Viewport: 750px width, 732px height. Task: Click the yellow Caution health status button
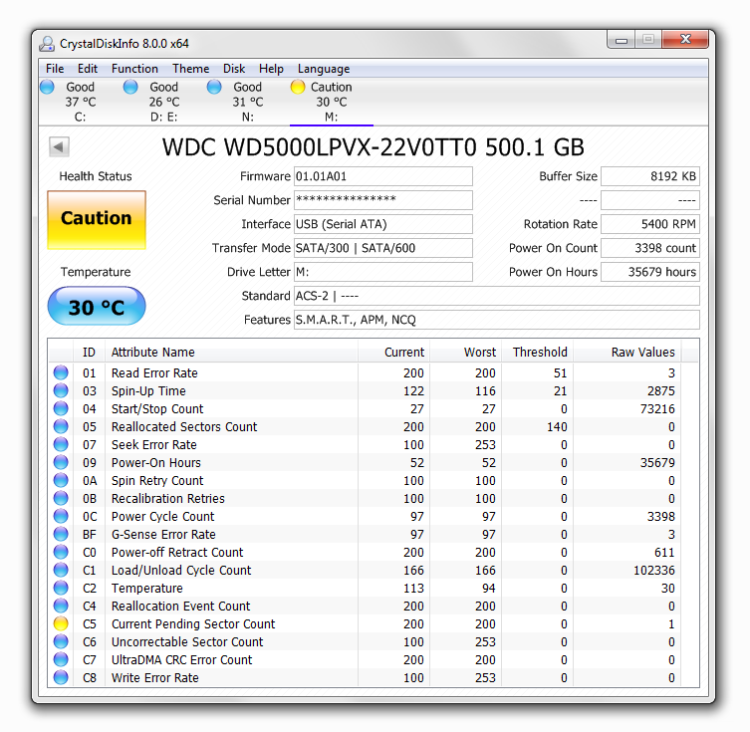tap(97, 219)
